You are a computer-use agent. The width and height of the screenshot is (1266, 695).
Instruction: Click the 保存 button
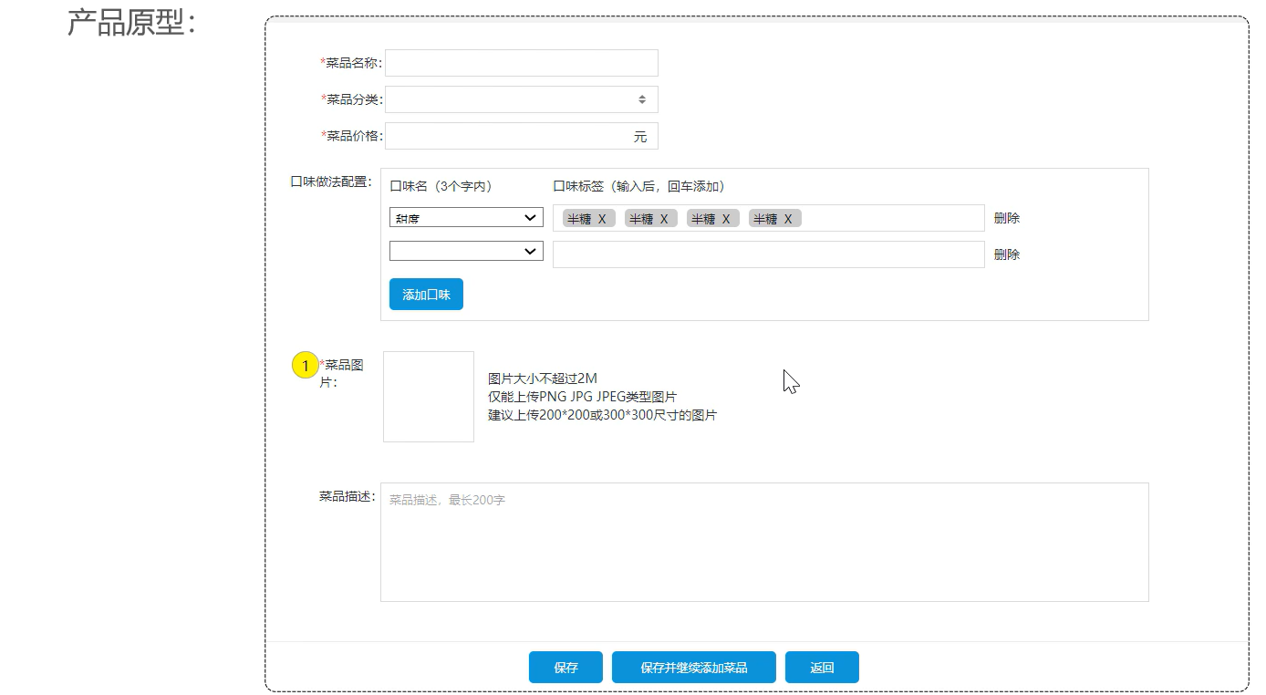(566, 668)
